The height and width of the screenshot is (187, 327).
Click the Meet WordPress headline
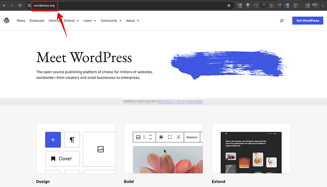[84, 57]
